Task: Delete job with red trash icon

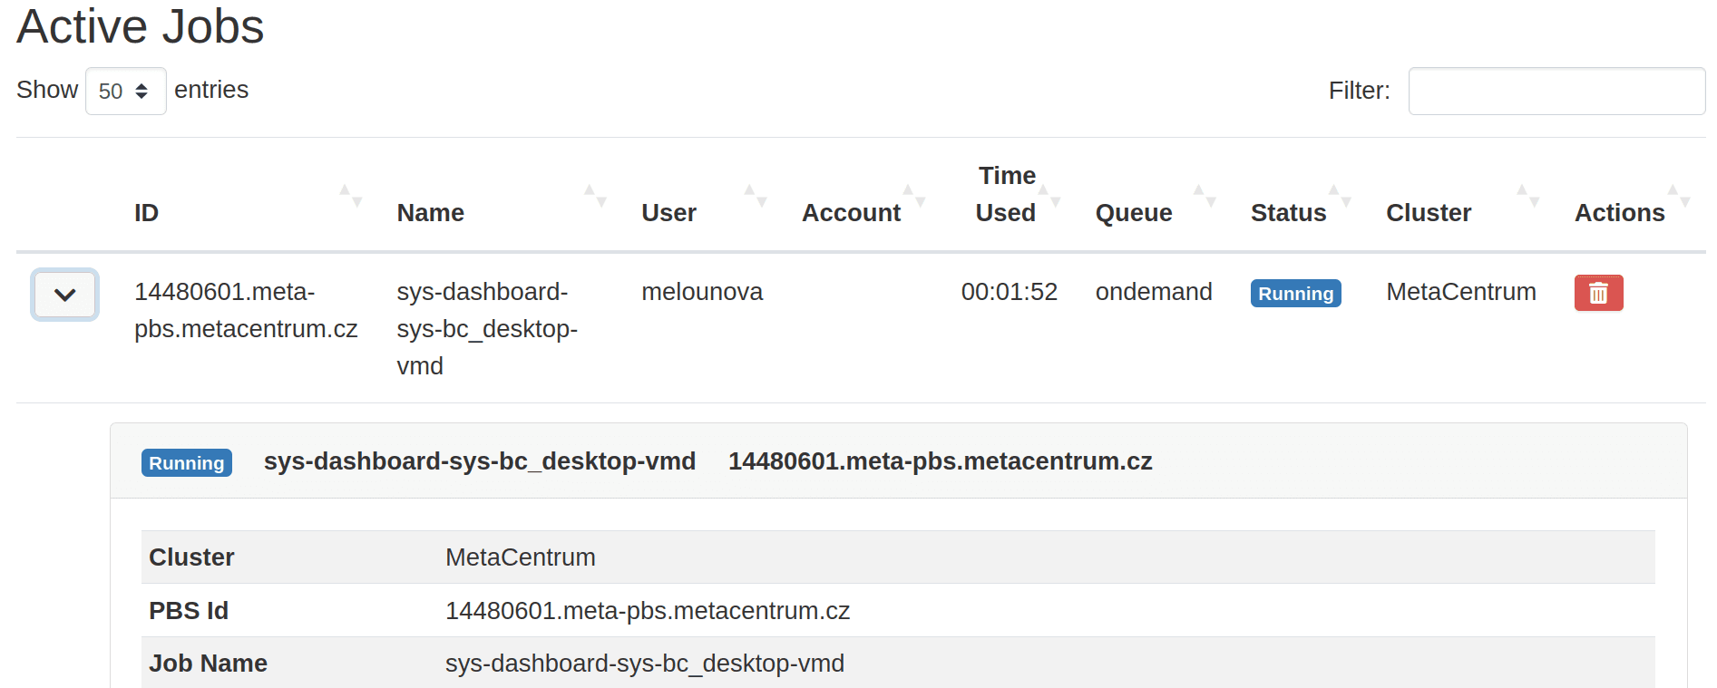Action: tap(1597, 293)
